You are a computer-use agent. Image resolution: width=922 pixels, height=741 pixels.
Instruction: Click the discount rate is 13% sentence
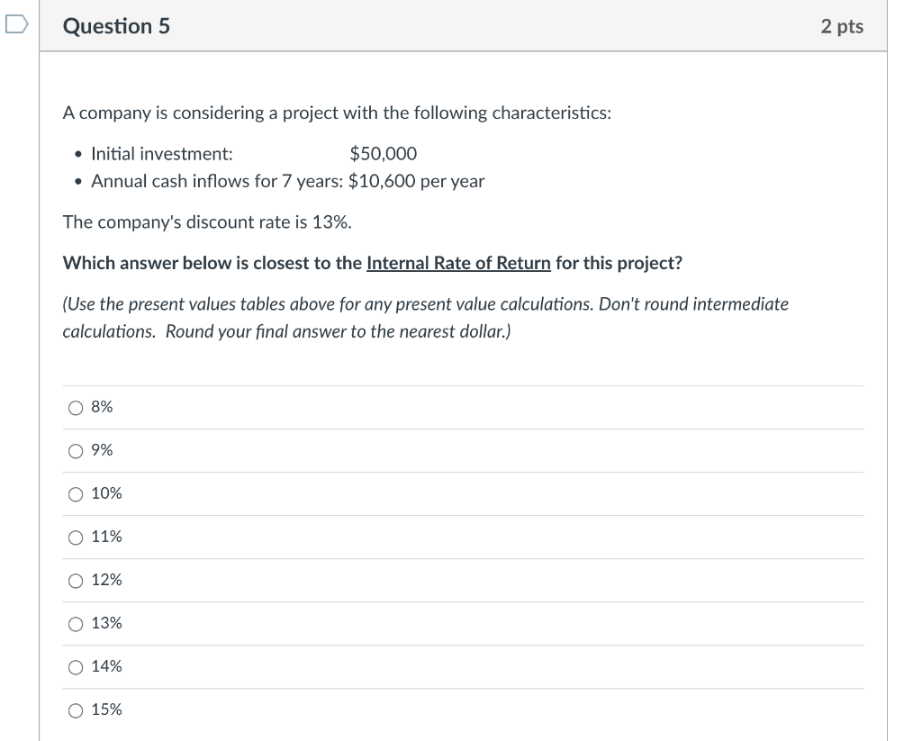(206, 222)
